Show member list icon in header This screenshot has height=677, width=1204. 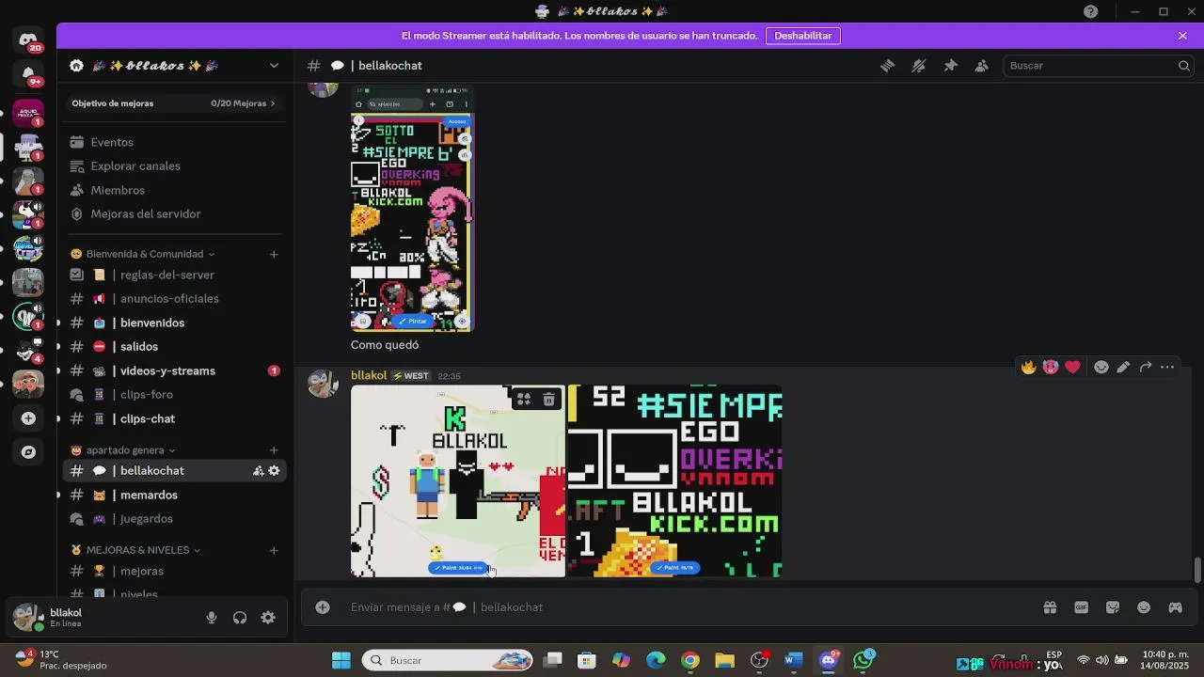tap(982, 66)
